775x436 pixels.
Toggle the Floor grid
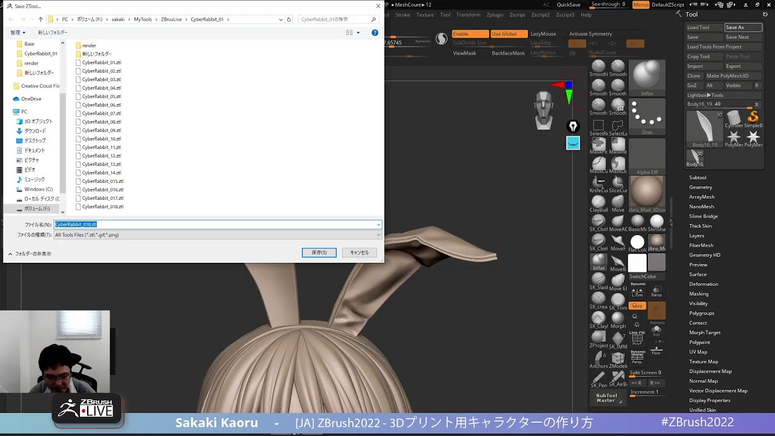coord(656,349)
